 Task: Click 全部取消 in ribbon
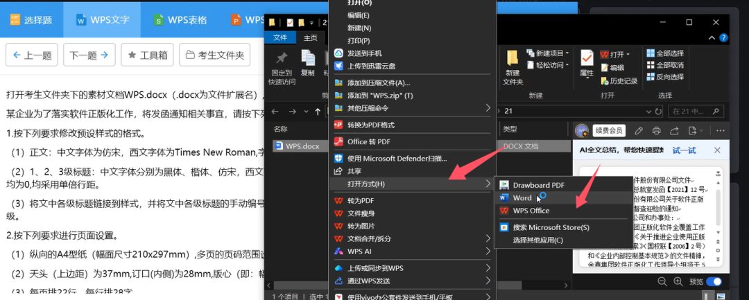[665, 65]
